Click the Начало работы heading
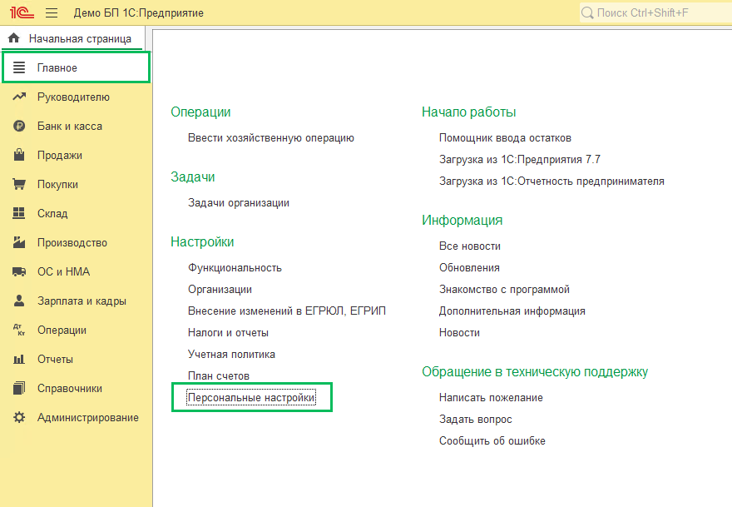 [468, 112]
